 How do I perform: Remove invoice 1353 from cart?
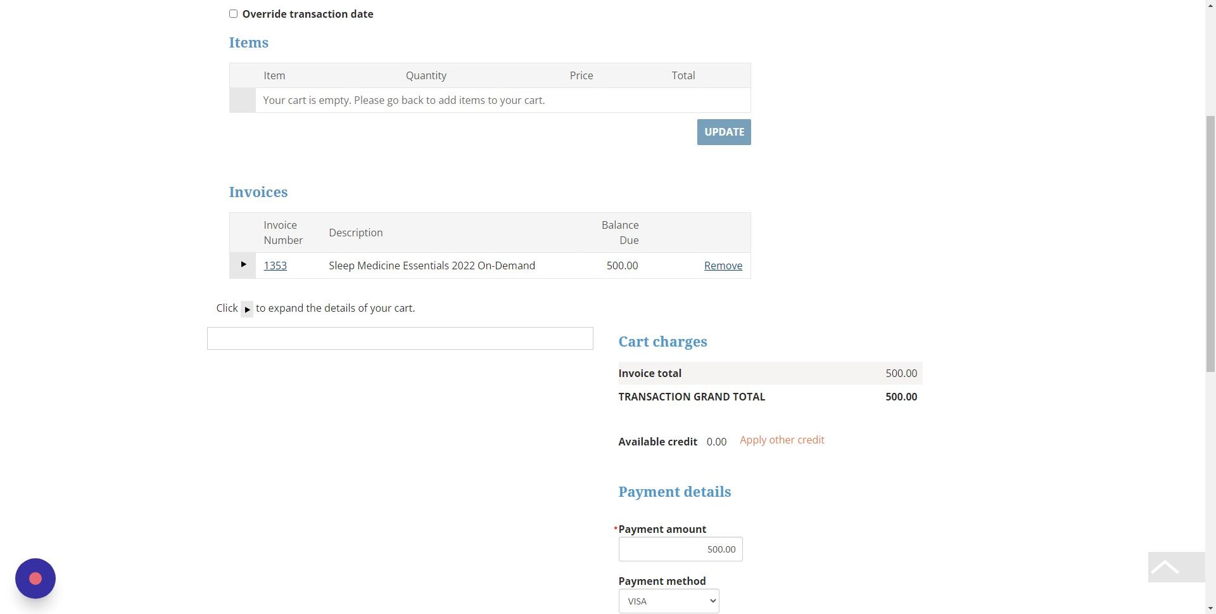(x=723, y=265)
